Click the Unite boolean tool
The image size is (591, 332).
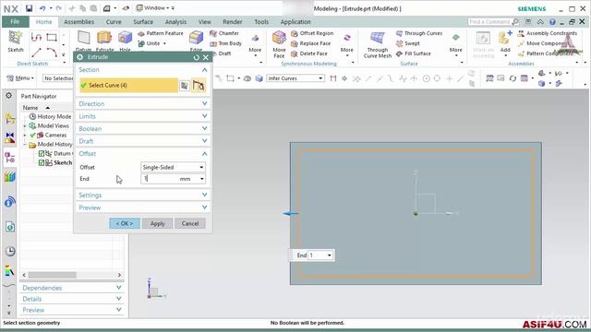tap(150, 43)
